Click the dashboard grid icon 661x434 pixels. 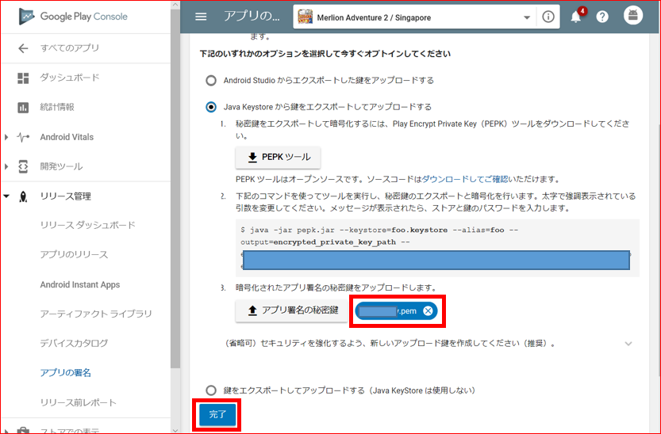[23, 78]
